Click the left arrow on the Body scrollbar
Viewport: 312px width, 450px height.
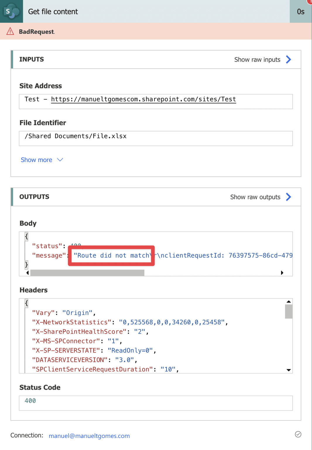[x=27, y=273]
